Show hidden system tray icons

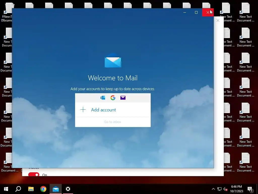click(x=213, y=189)
